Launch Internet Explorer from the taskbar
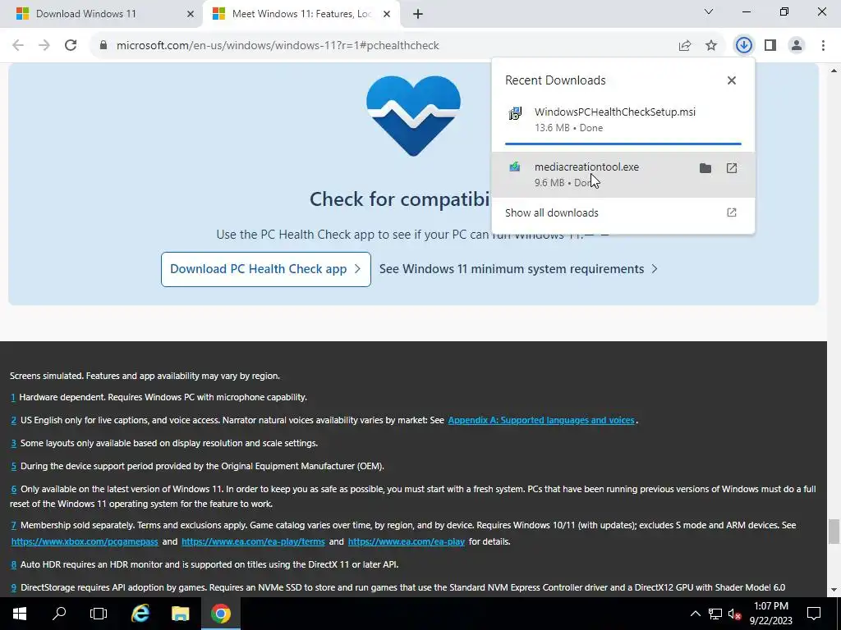The height and width of the screenshot is (630, 841). click(140, 614)
